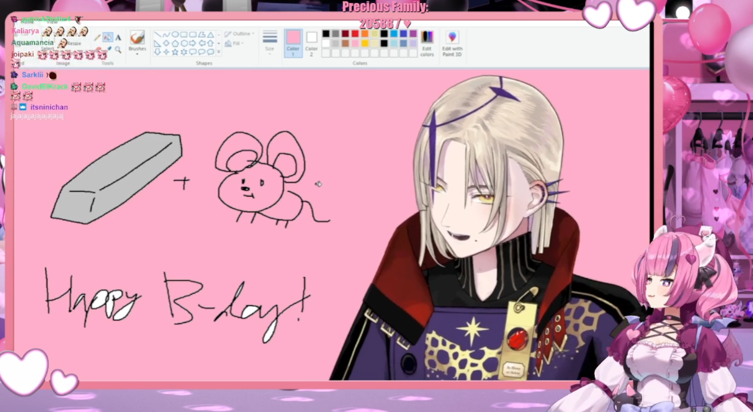Select the Magnifier zoom tool
This screenshot has height=412, width=753.
(x=118, y=50)
